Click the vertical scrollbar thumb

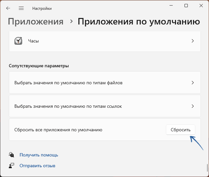[x=207, y=168]
